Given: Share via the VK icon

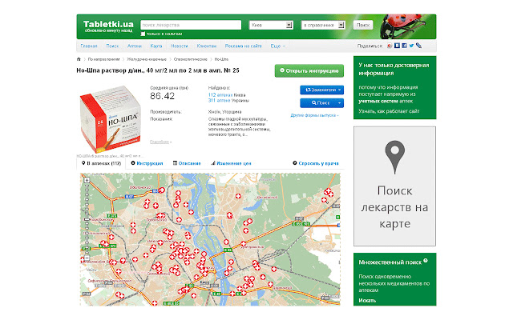Looking at the screenshot, I should click(x=397, y=46).
